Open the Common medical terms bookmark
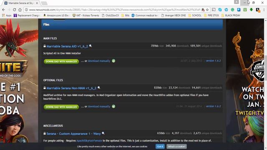The height and width of the screenshot is (150, 267). [145, 15]
